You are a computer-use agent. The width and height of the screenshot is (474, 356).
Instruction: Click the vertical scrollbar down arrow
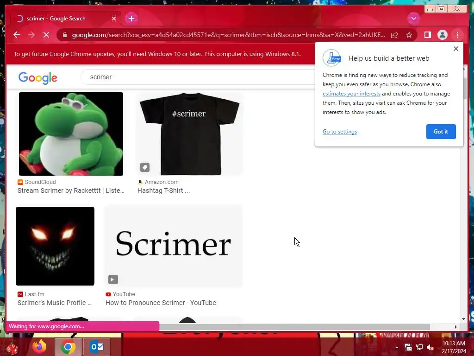tap(464, 319)
